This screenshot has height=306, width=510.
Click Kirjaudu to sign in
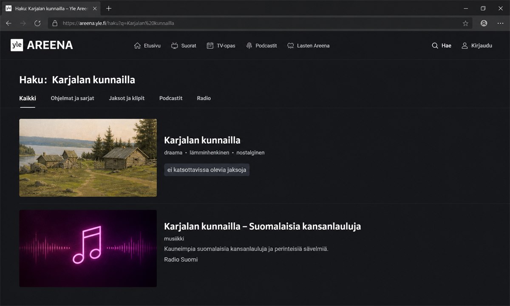482,45
